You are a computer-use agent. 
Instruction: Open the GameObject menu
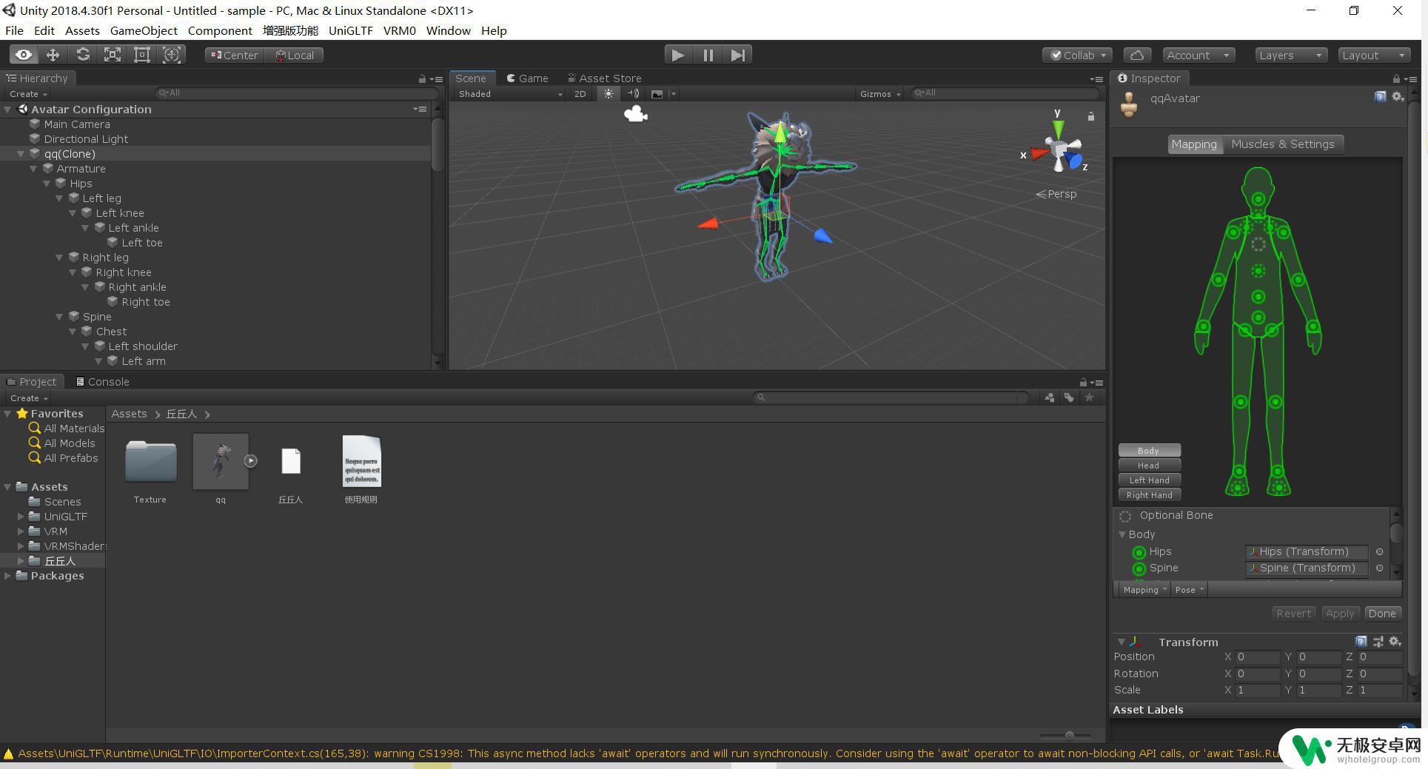(x=144, y=30)
